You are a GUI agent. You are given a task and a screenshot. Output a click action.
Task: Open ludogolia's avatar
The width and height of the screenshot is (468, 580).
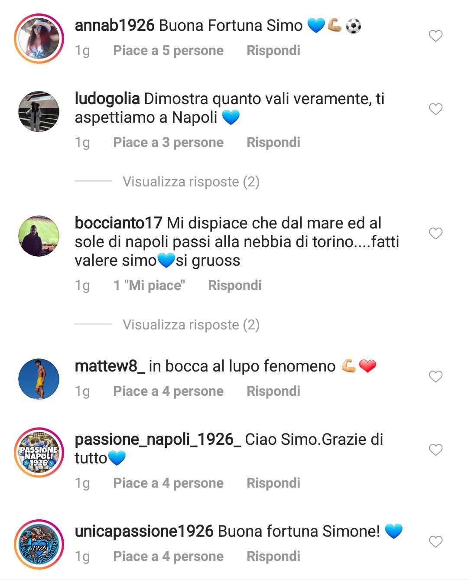pos(39,111)
